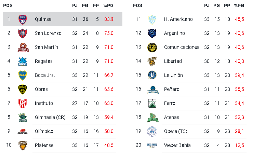Click the La Unión team crest
Image resolution: width=253 pixels, height=164 pixels.
(152, 75)
